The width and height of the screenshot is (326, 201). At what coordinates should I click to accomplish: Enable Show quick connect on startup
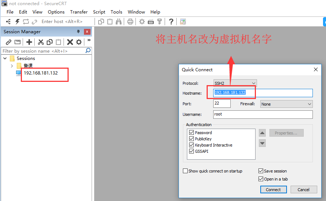(185, 171)
